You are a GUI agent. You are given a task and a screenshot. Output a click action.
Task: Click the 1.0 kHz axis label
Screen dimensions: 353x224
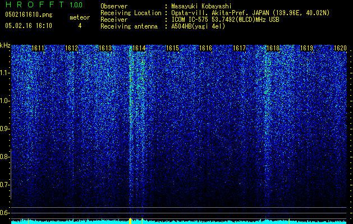tap(4, 101)
